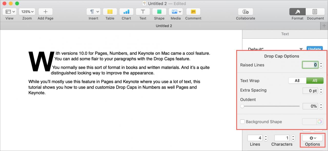Click the Outdent slider handle

242,106
